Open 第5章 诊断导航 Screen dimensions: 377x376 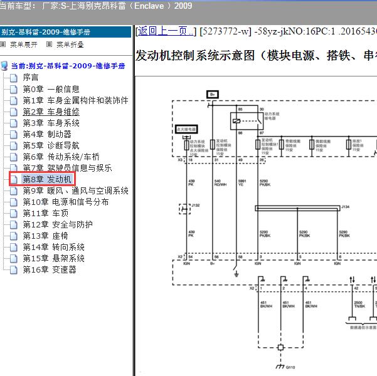pyautogui.click(x=51, y=145)
